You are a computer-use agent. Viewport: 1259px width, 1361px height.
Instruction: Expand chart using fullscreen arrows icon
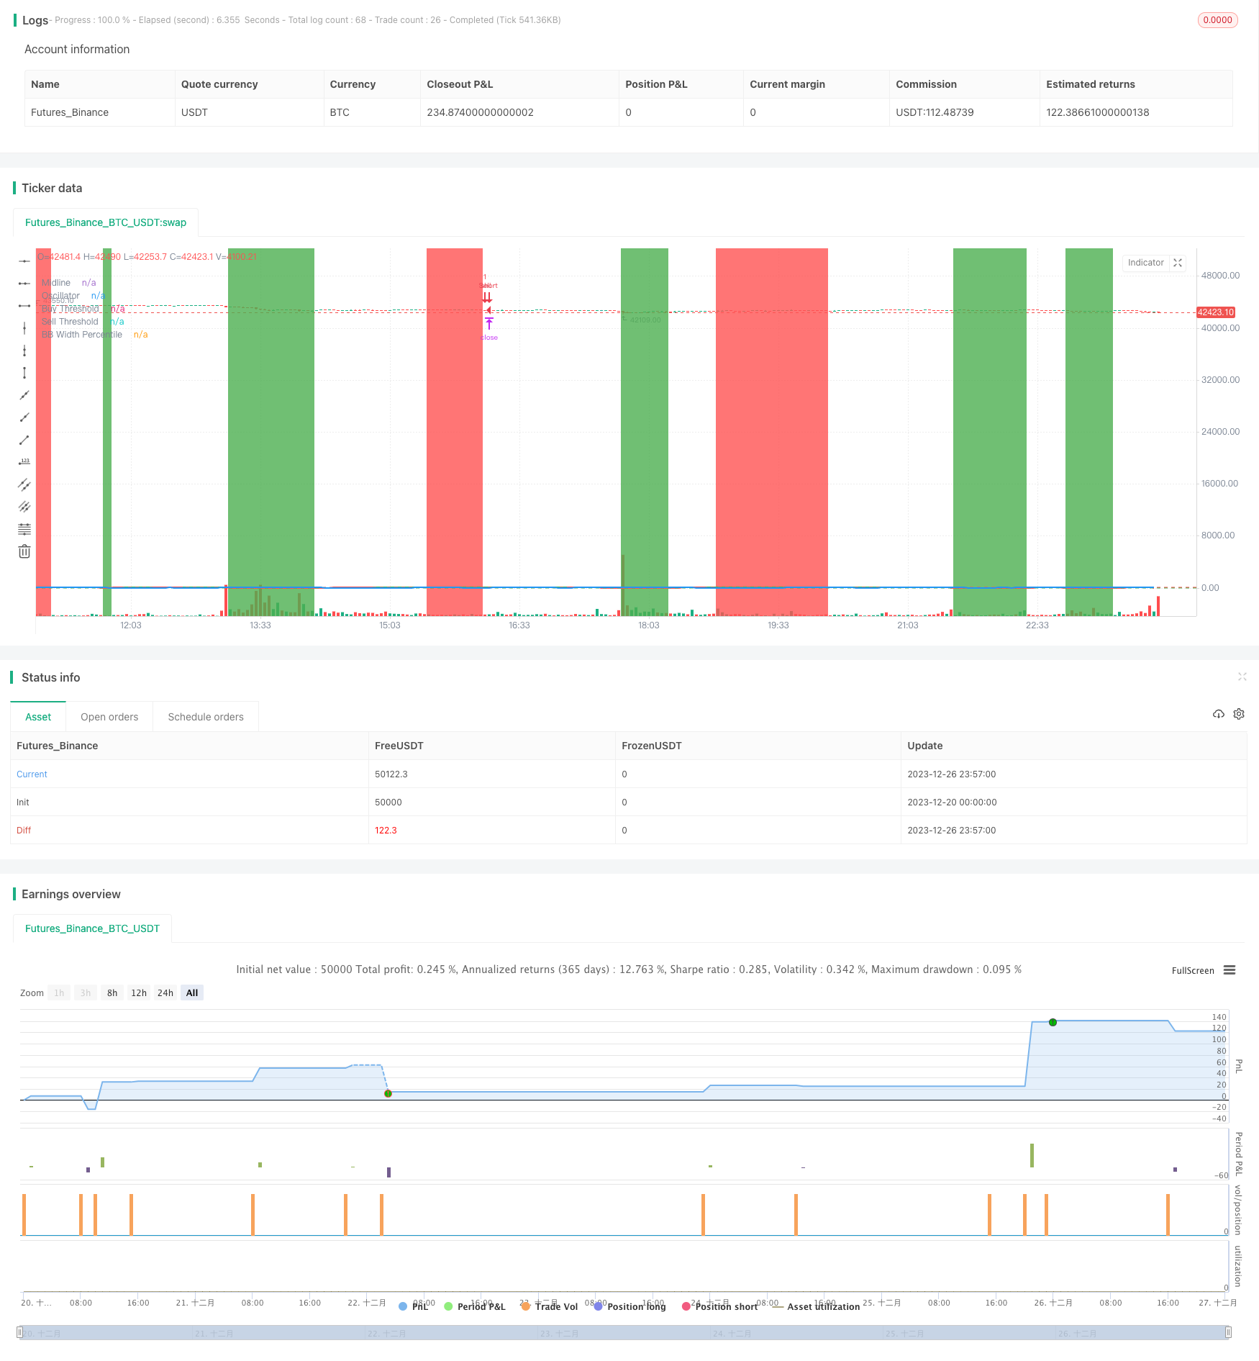[x=1178, y=263]
